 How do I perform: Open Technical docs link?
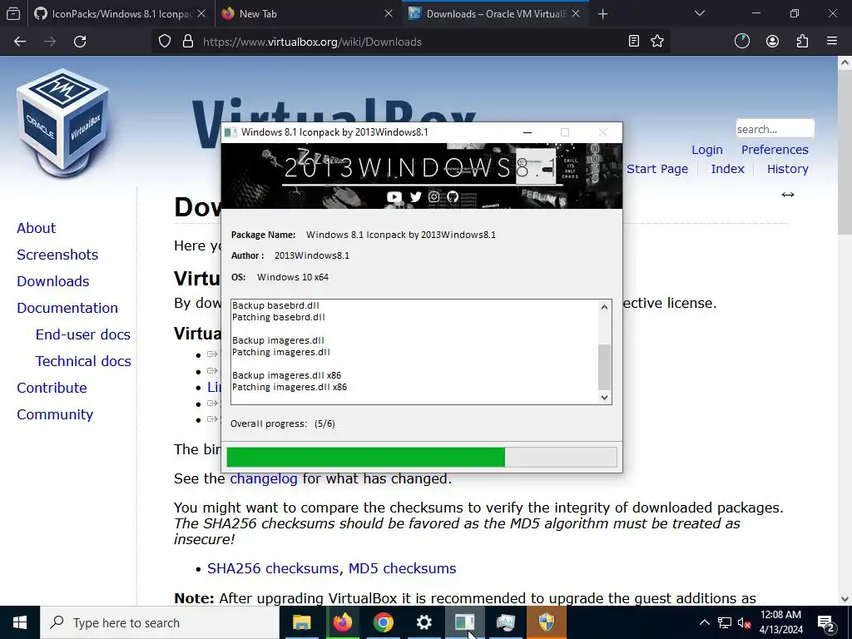pyautogui.click(x=83, y=361)
